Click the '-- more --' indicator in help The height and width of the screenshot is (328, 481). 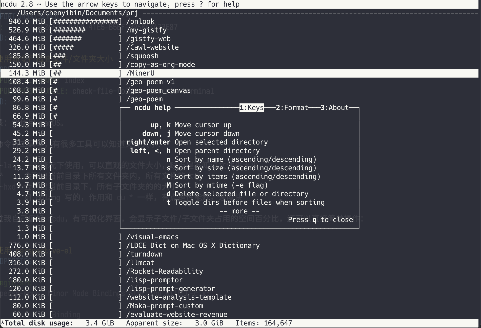coord(239,211)
